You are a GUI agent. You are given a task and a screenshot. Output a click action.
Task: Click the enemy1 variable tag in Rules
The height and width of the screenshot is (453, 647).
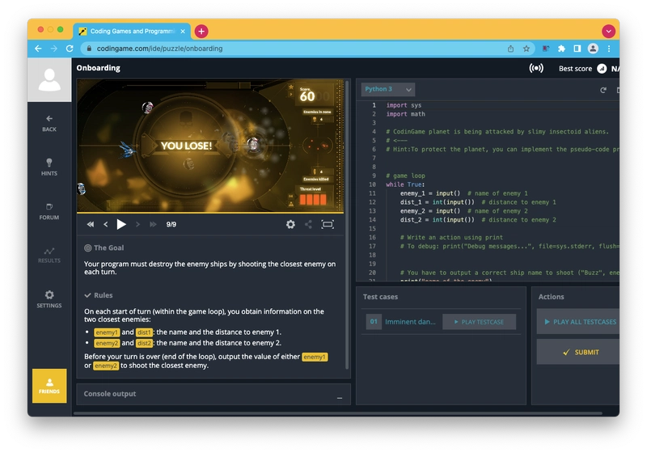107,332
